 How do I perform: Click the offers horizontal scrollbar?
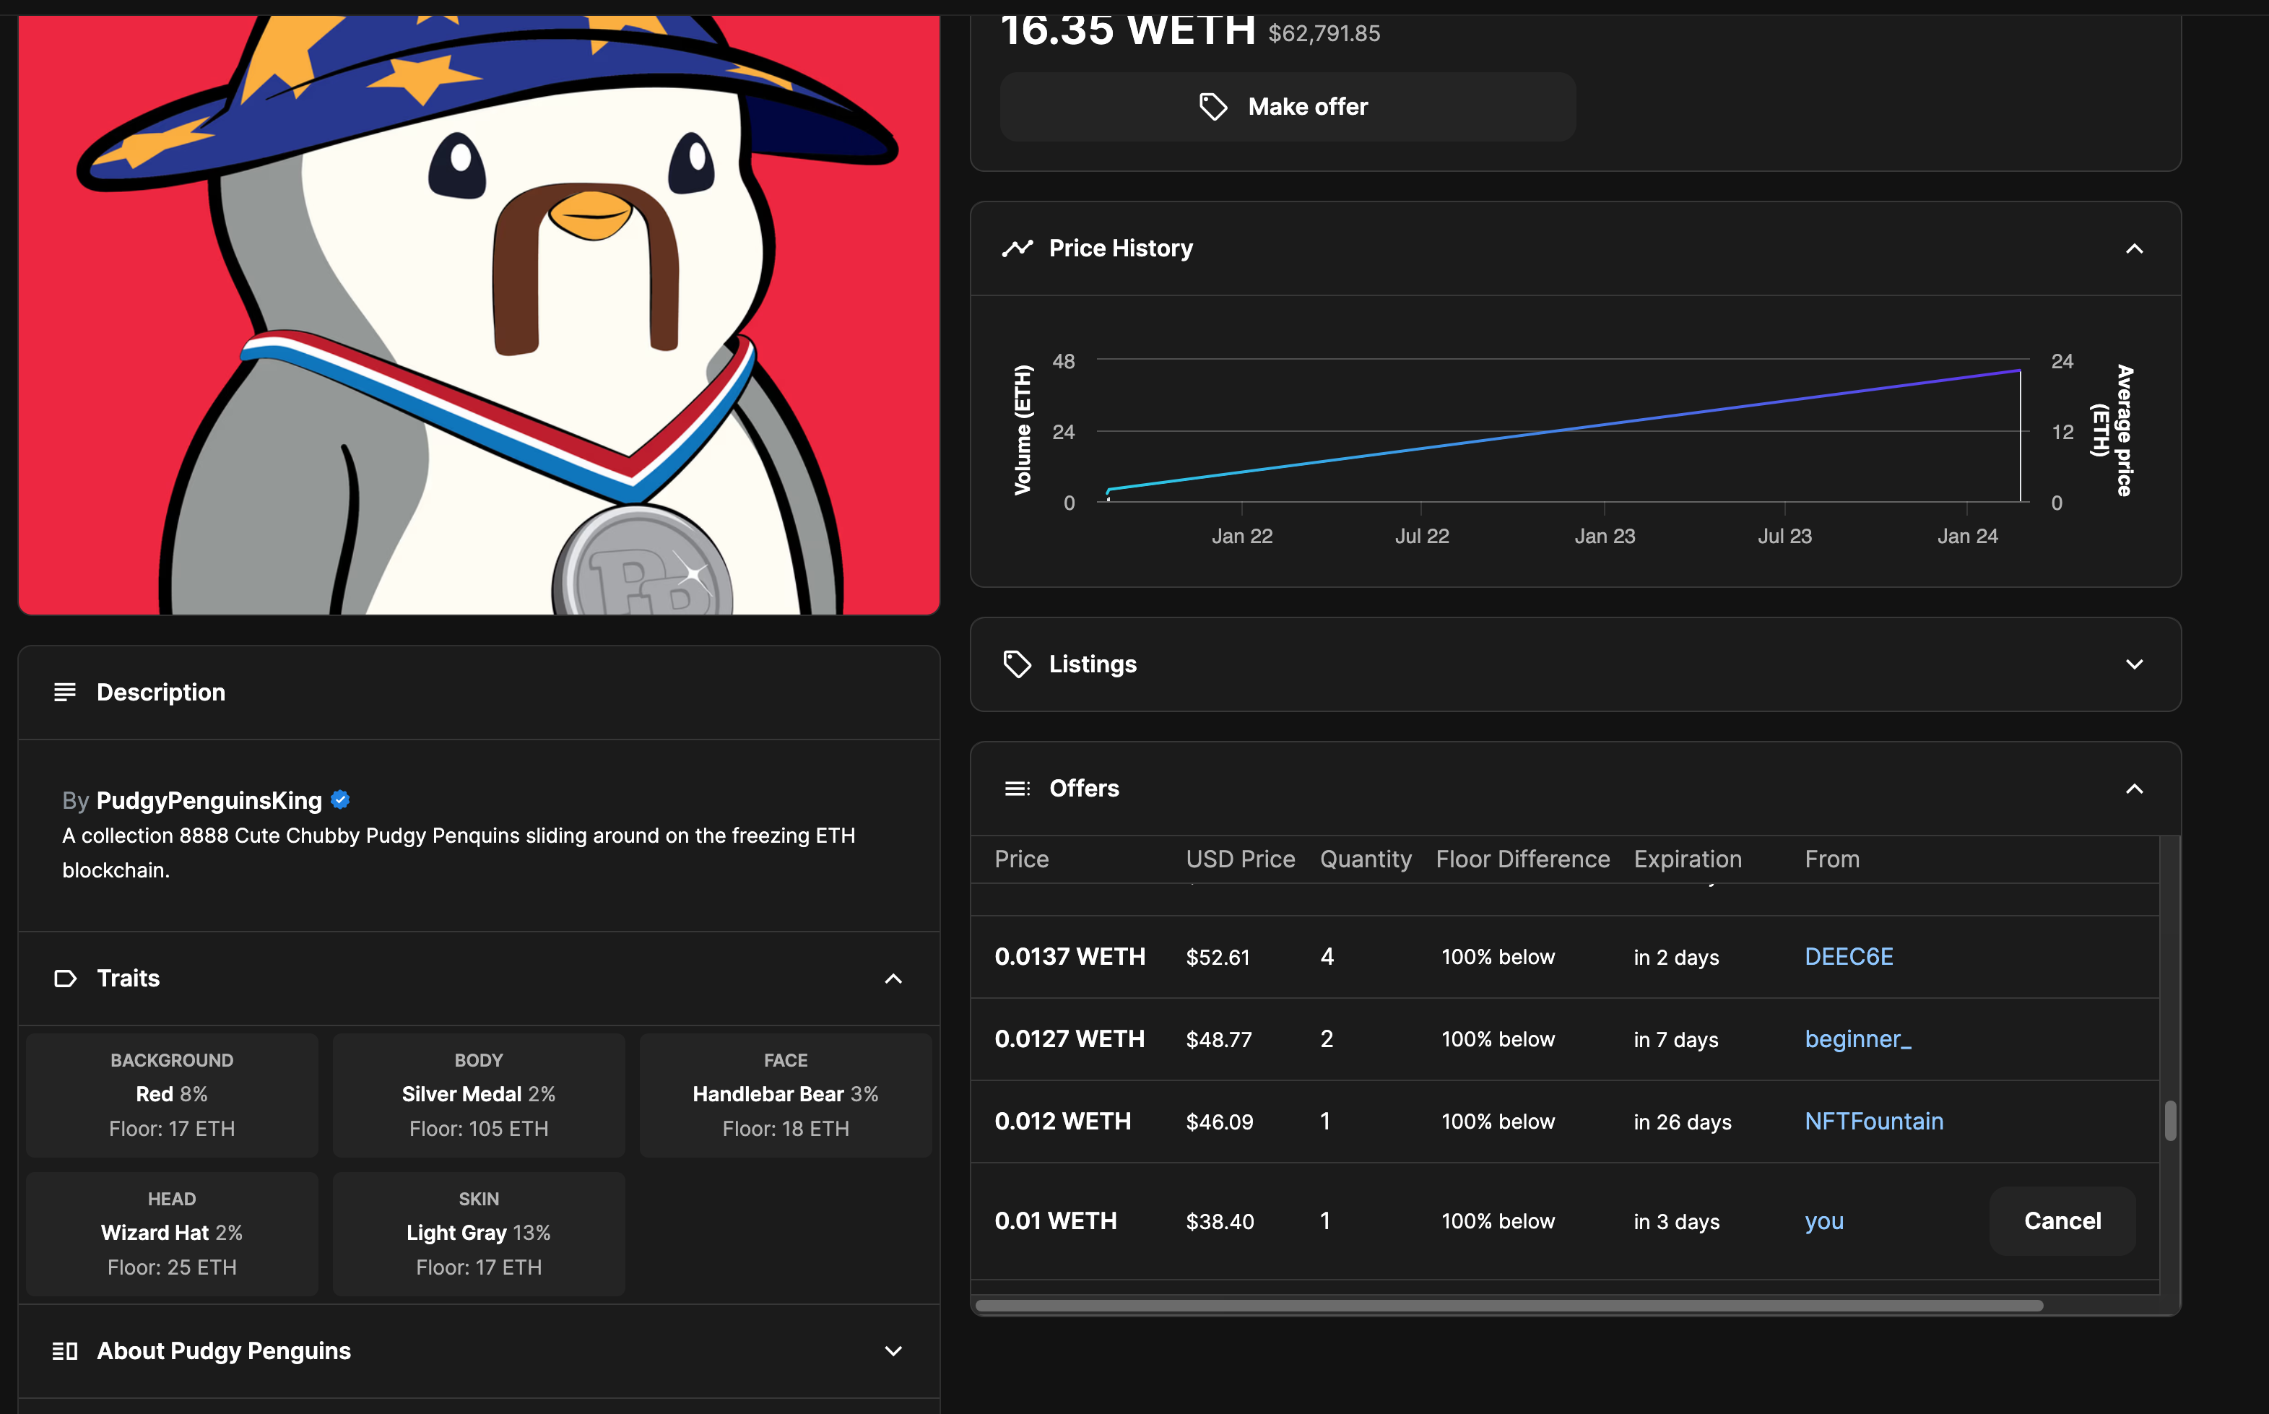[1507, 1306]
